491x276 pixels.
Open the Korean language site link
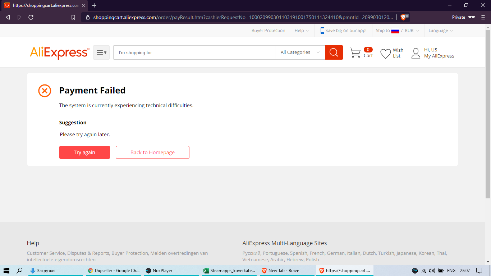coord(426,253)
